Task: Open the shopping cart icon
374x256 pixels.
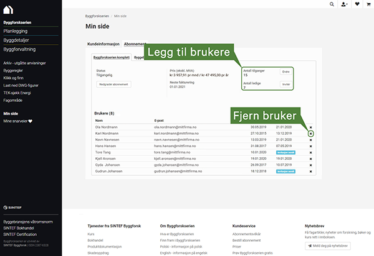Action: coord(368,4)
